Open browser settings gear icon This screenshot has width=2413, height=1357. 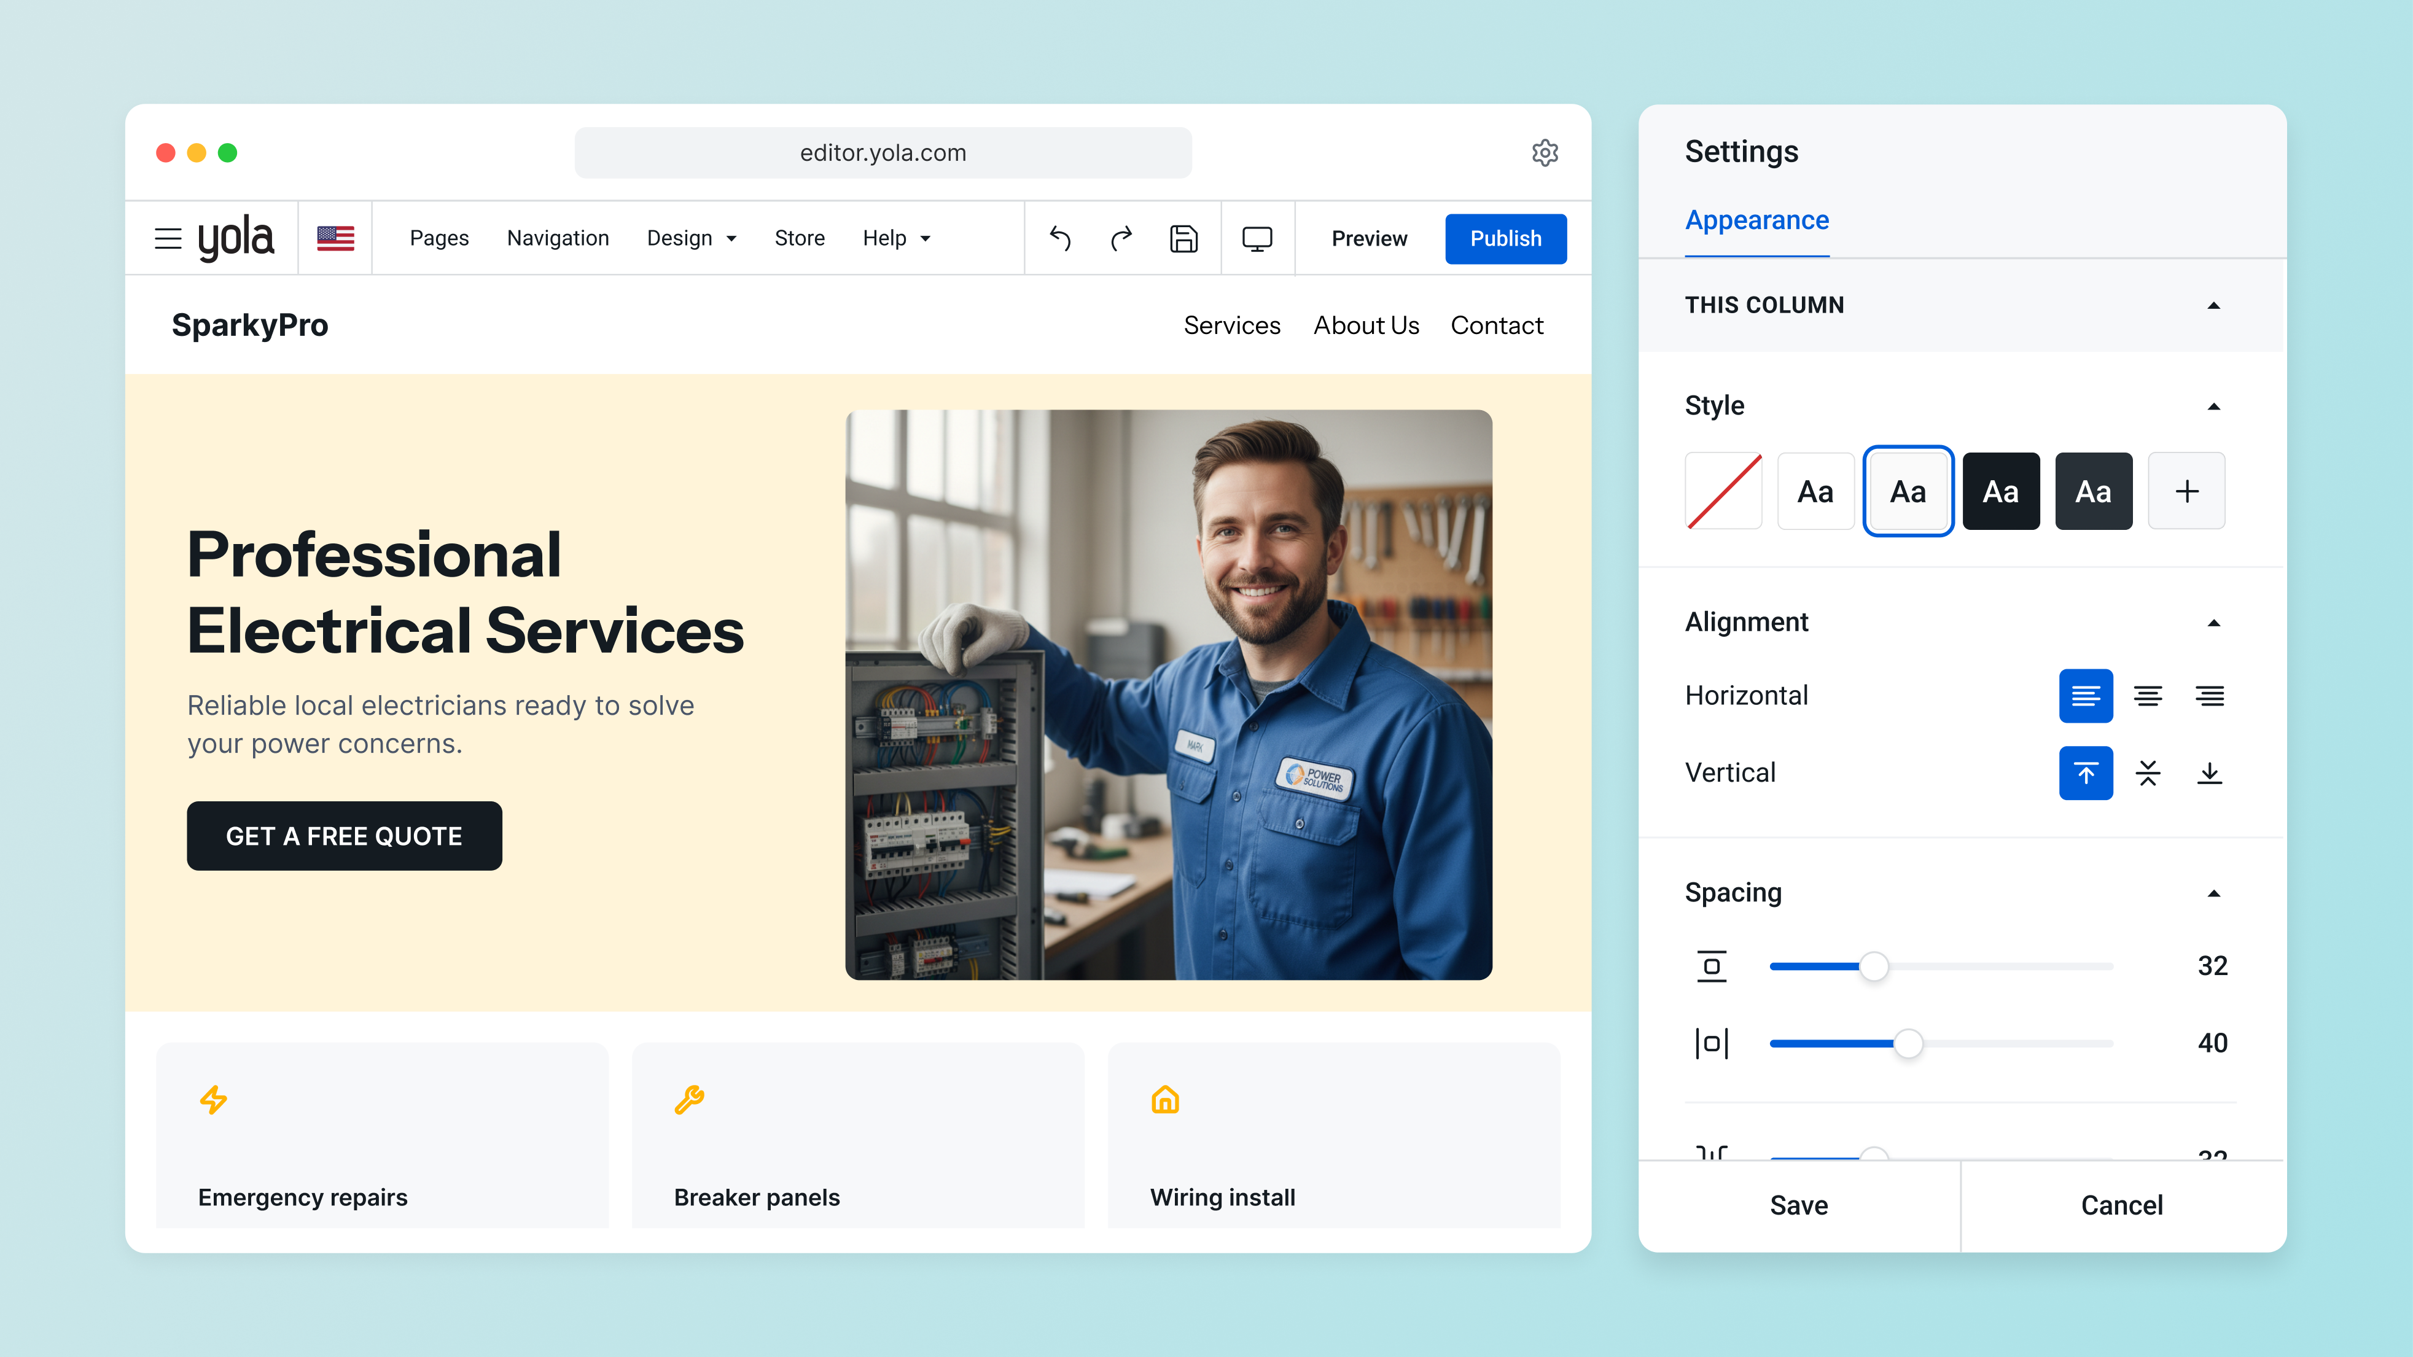[1545, 153]
